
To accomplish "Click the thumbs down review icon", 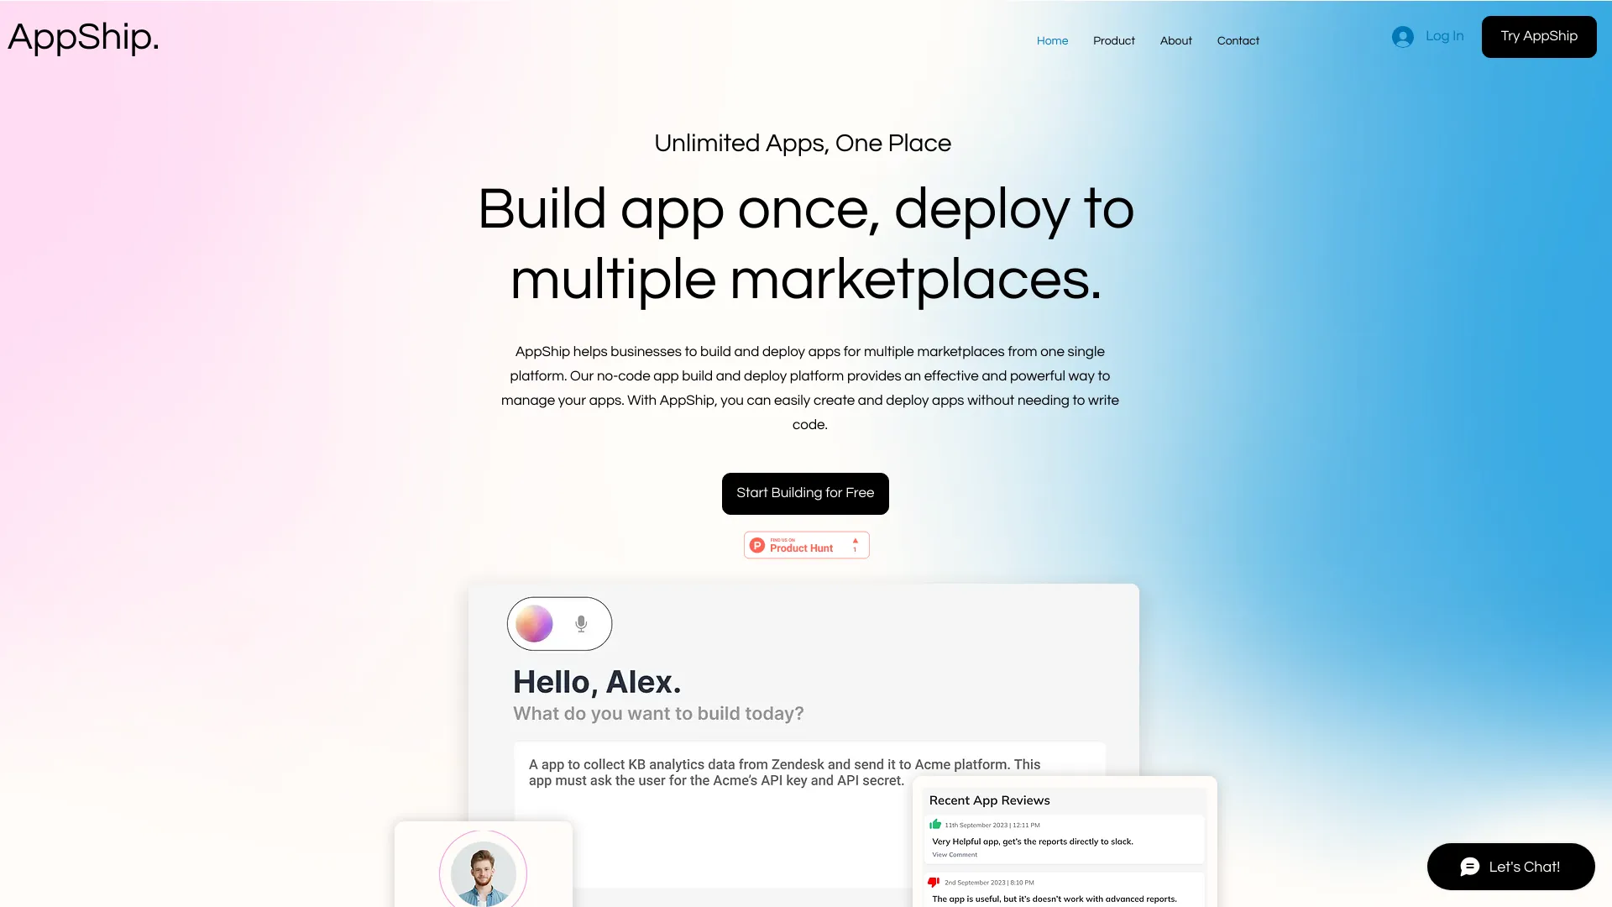I will (934, 882).
